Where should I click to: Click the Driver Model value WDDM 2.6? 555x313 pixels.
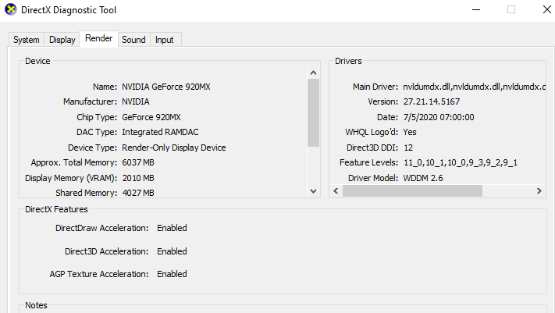[423, 178]
